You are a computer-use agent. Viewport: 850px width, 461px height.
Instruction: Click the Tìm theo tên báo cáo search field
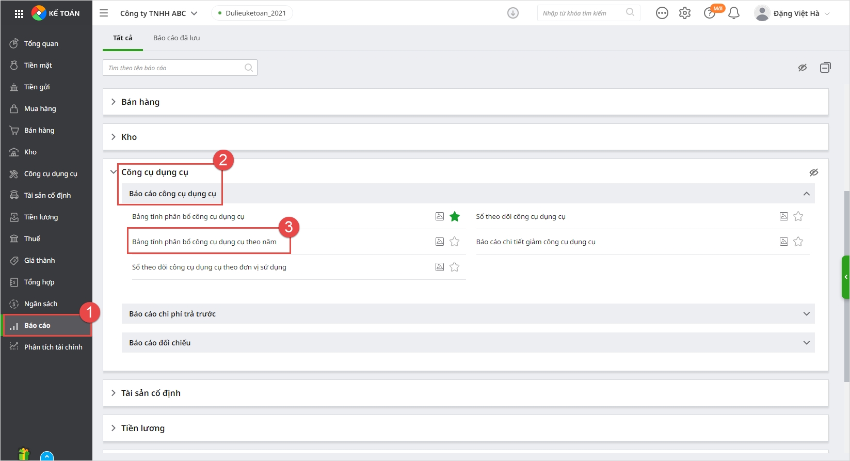pos(174,68)
